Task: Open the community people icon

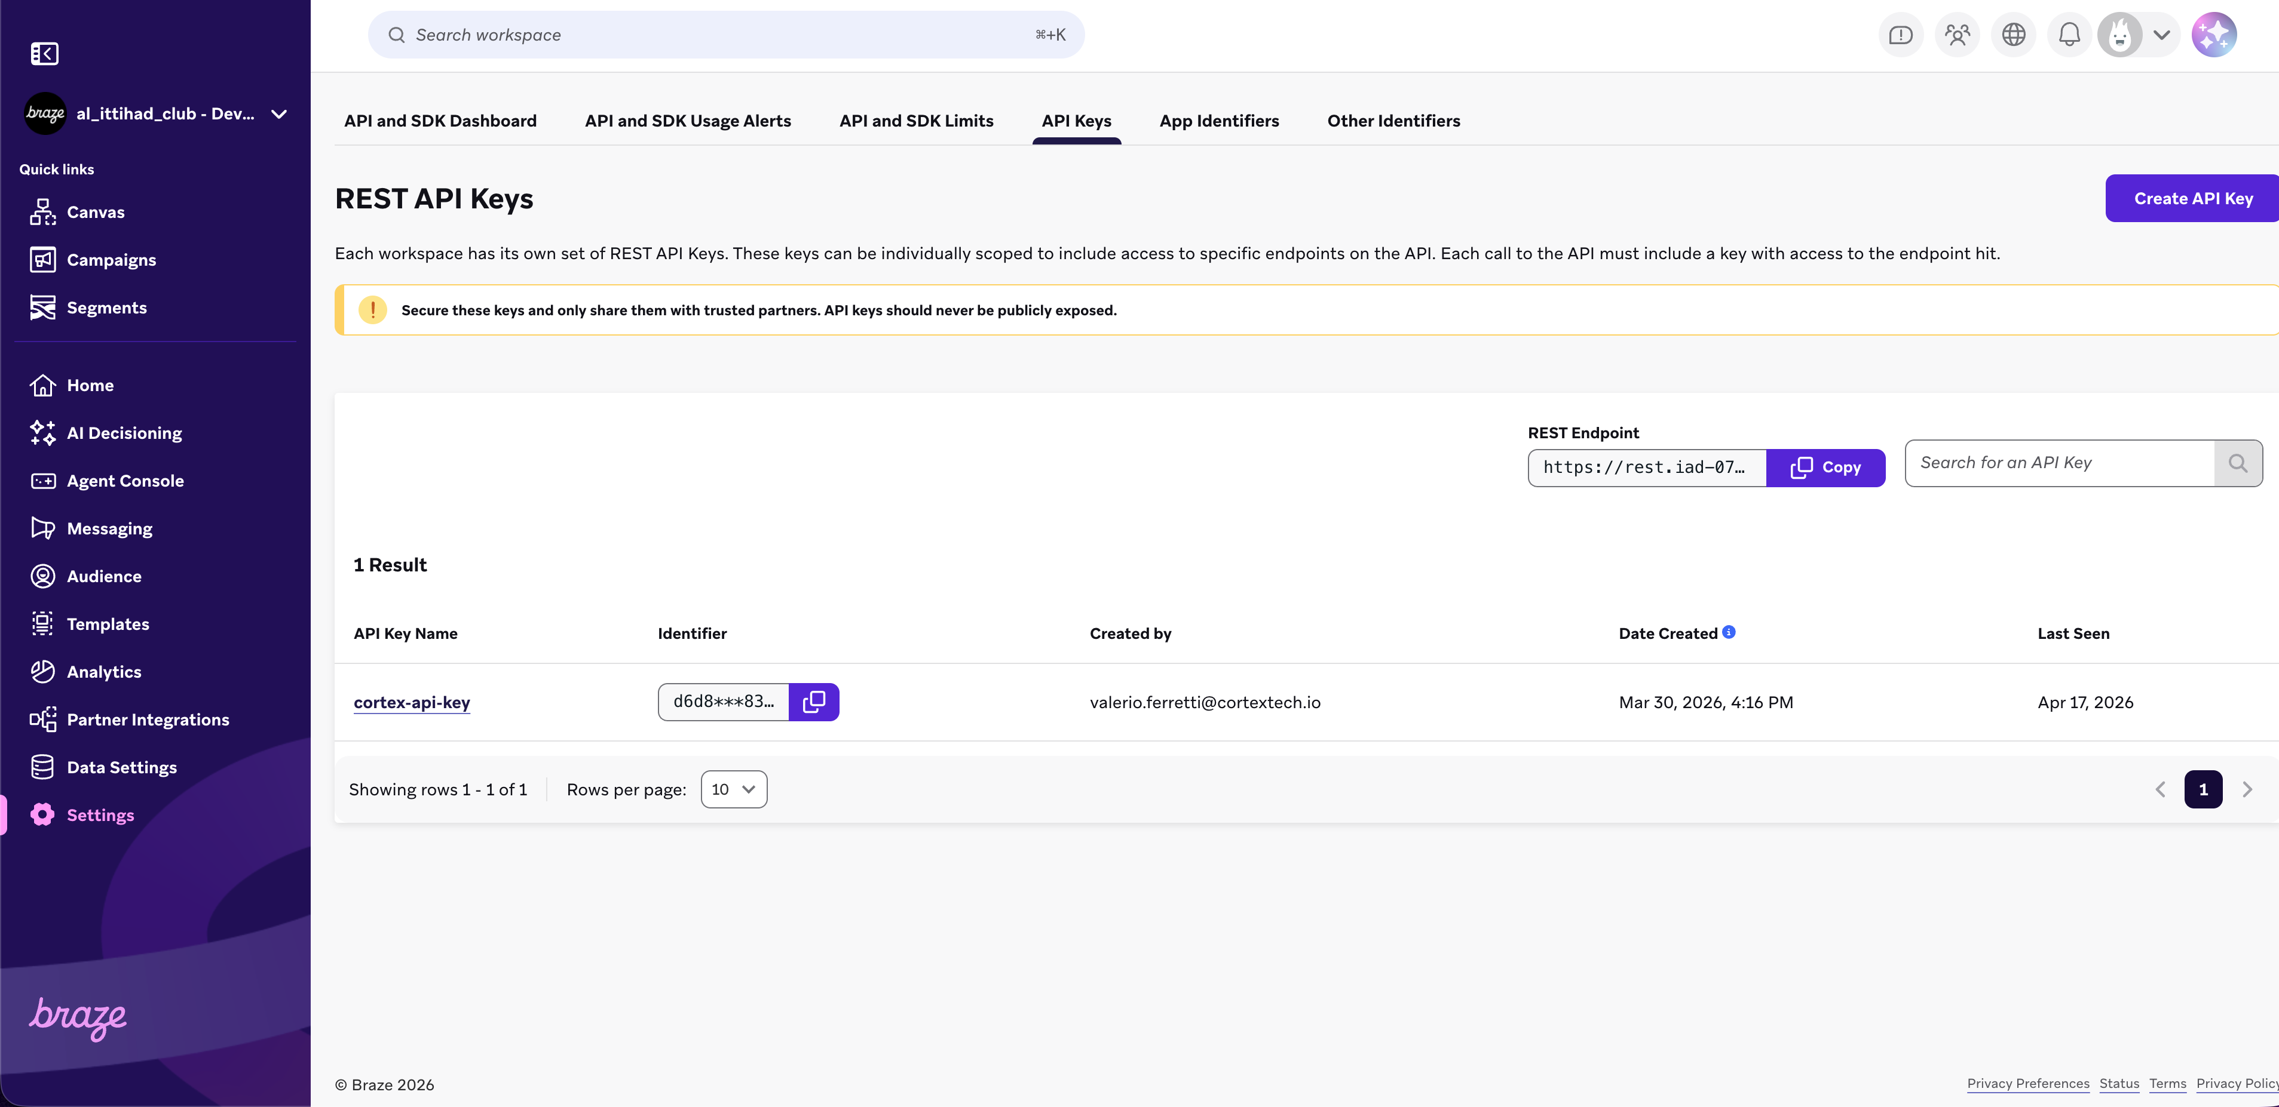Action: click(1957, 35)
